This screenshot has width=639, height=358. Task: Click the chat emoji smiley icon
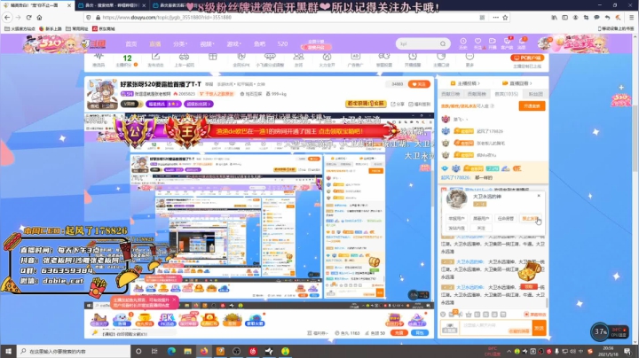(443, 315)
